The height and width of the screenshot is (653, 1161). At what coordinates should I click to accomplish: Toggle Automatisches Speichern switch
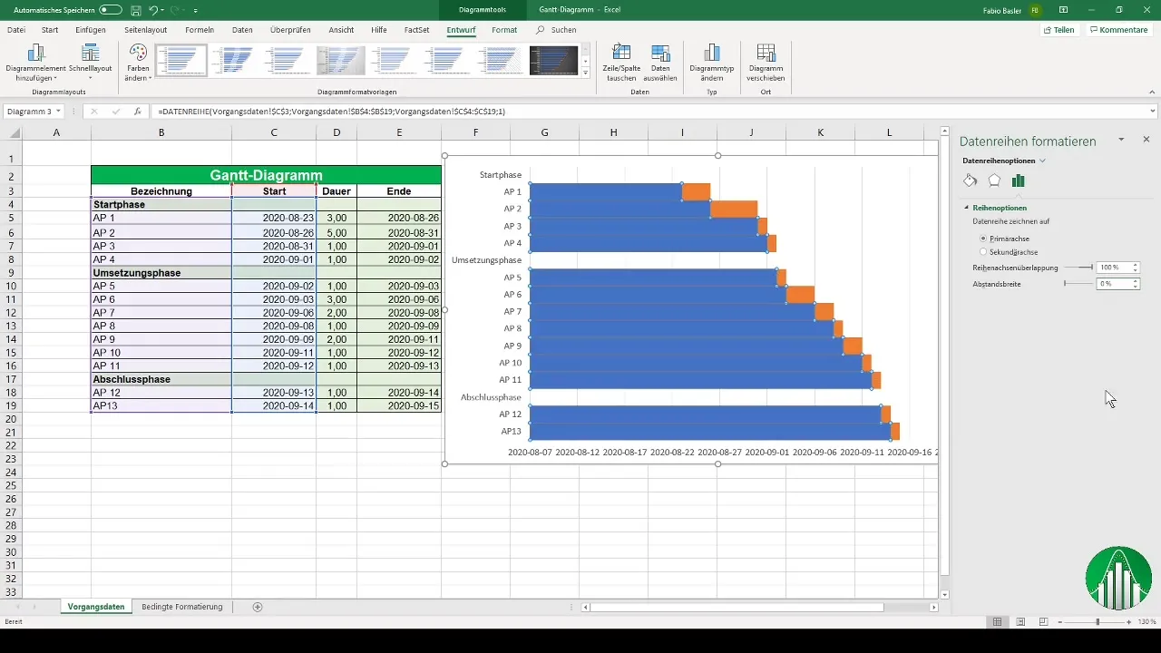point(111,10)
